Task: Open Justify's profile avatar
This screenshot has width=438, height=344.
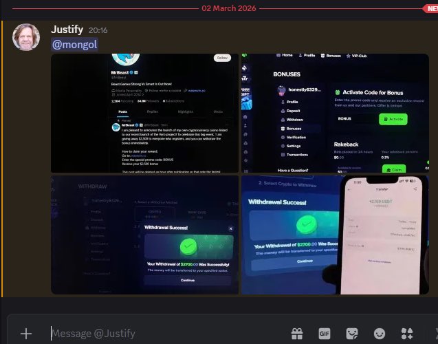Action: 26,37
